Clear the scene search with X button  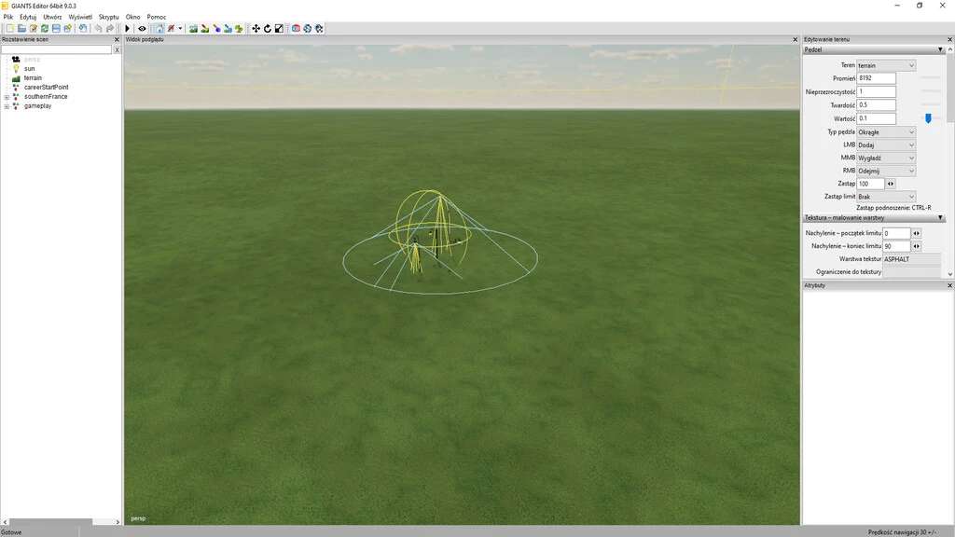117,49
